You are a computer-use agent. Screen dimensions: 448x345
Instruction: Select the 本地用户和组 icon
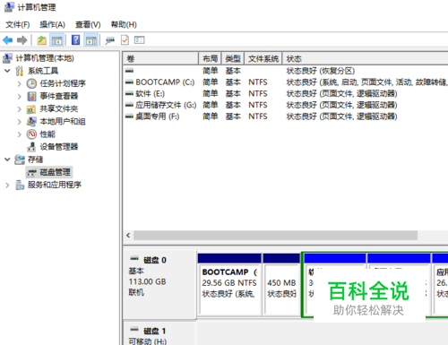[x=31, y=122]
